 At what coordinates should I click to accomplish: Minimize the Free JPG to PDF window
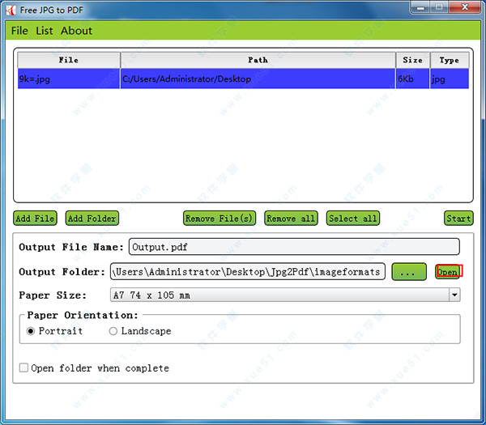click(420, 7)
